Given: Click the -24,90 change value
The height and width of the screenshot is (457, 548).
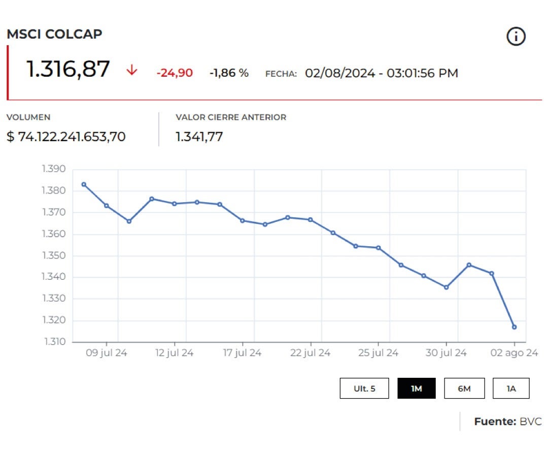Looking at the screenshot, I should 174,73.
